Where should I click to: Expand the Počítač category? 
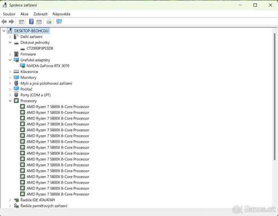10,89
